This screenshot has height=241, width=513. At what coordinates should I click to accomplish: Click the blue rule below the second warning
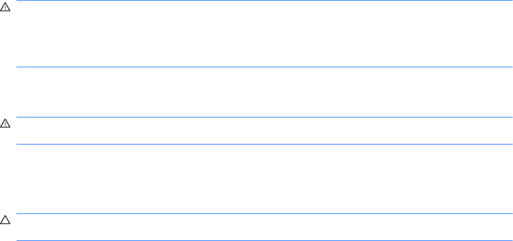click(x=264, y=144)
